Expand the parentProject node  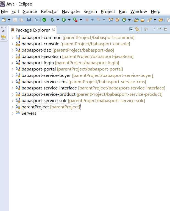point(13,107)
